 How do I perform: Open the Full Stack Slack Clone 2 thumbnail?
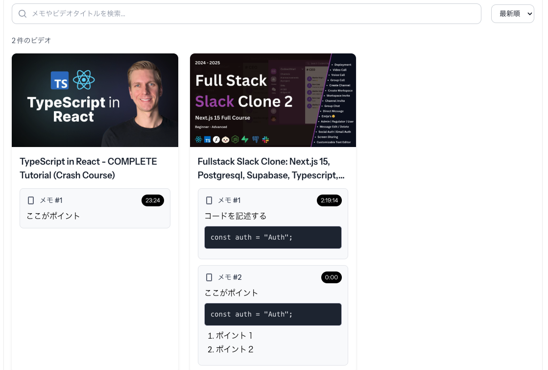273,100
